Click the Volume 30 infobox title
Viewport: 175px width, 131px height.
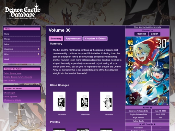147,30
